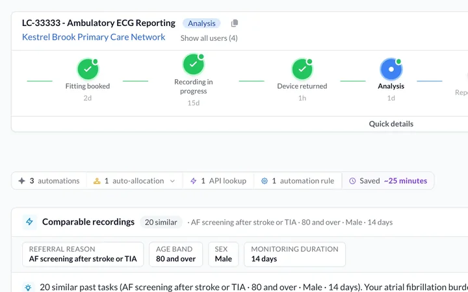468x292 pixels.
Task: Click the 20 similar badge
Action: click(x=161, y=223)
